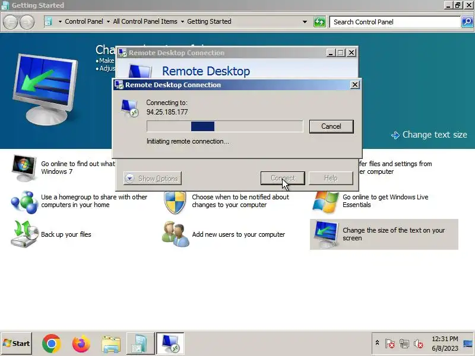This screenshot has height=356, width=475.
Task: Close the background Remote Desktop Connection window
Action: pos(351,53)
